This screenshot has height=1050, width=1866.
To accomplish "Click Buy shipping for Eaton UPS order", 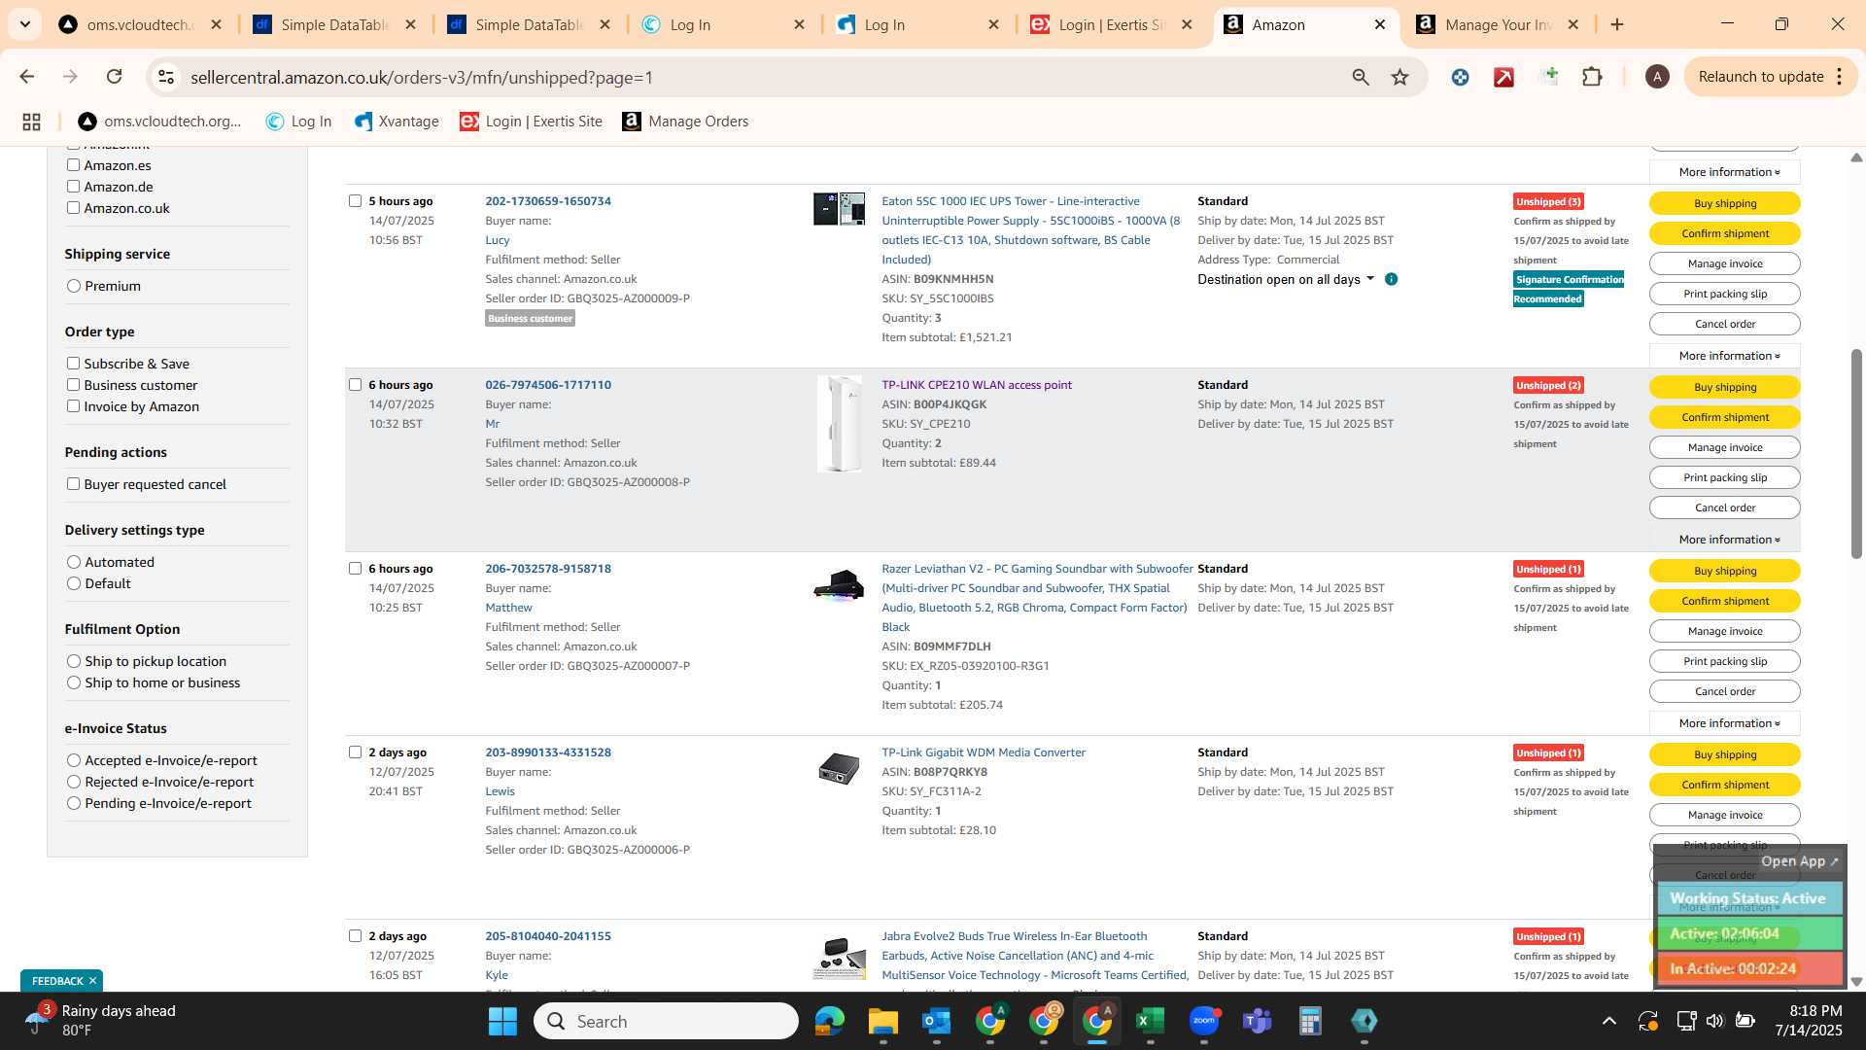I will point(1725,203).
